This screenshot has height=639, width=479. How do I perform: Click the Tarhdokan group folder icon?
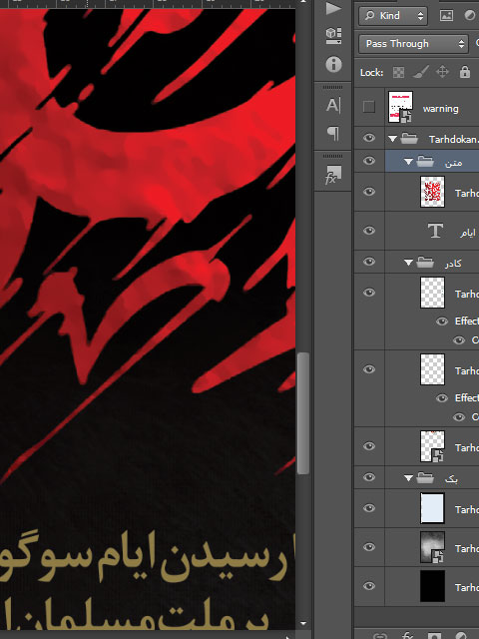(408, 139)
